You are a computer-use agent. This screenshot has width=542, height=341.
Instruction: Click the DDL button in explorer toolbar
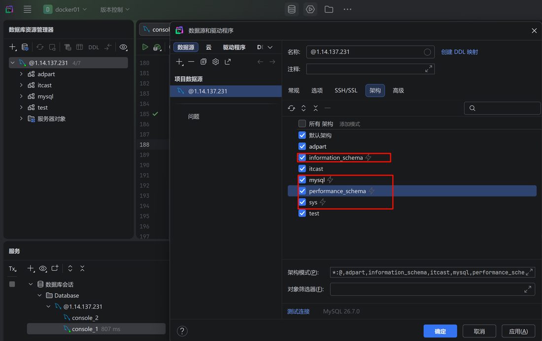tap(93, 47)
